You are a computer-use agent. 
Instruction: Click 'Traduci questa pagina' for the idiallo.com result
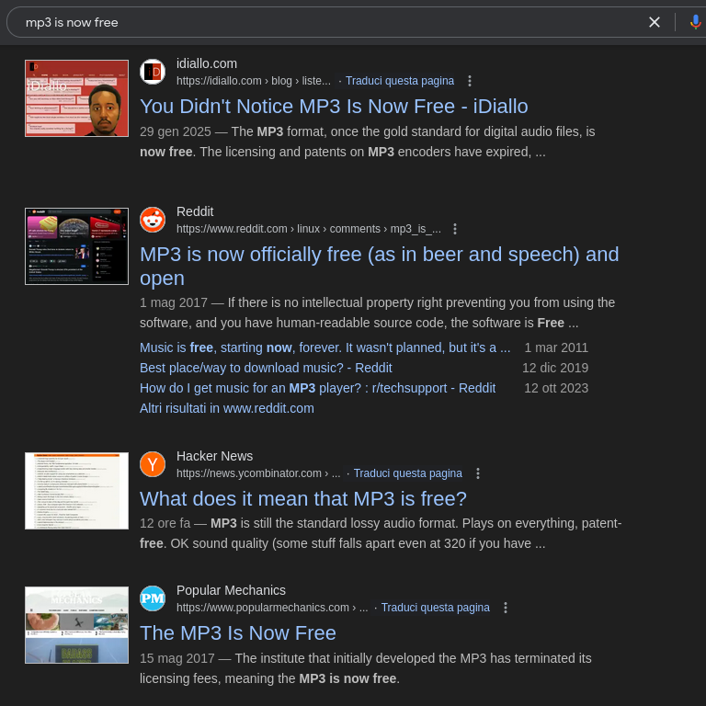pos(400,81)
